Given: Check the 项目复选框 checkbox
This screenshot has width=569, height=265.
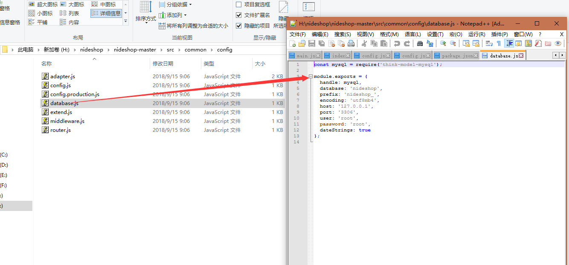Looking at the screenshot, I should [x=239, y=4].
